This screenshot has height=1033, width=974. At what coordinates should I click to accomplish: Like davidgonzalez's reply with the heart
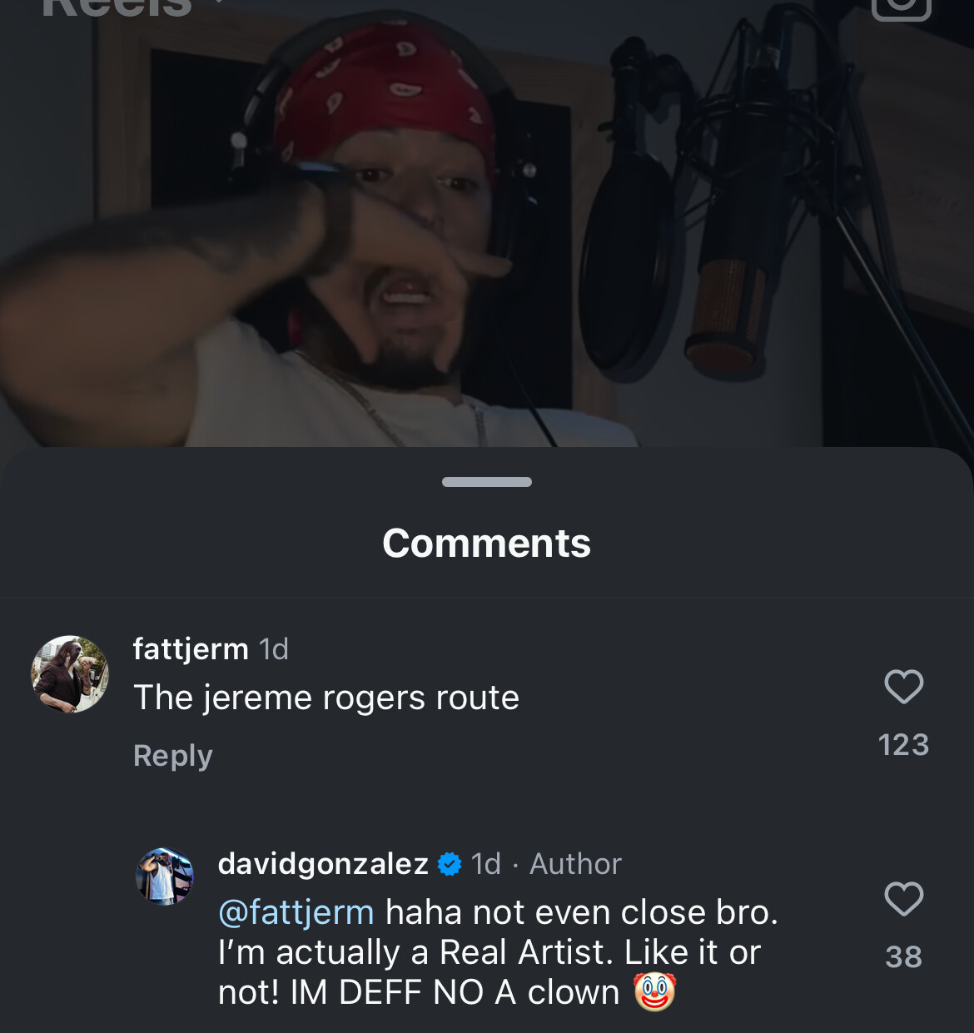point(903,899)
